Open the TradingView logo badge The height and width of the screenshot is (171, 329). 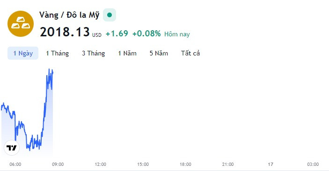click(x=12, y=148)
